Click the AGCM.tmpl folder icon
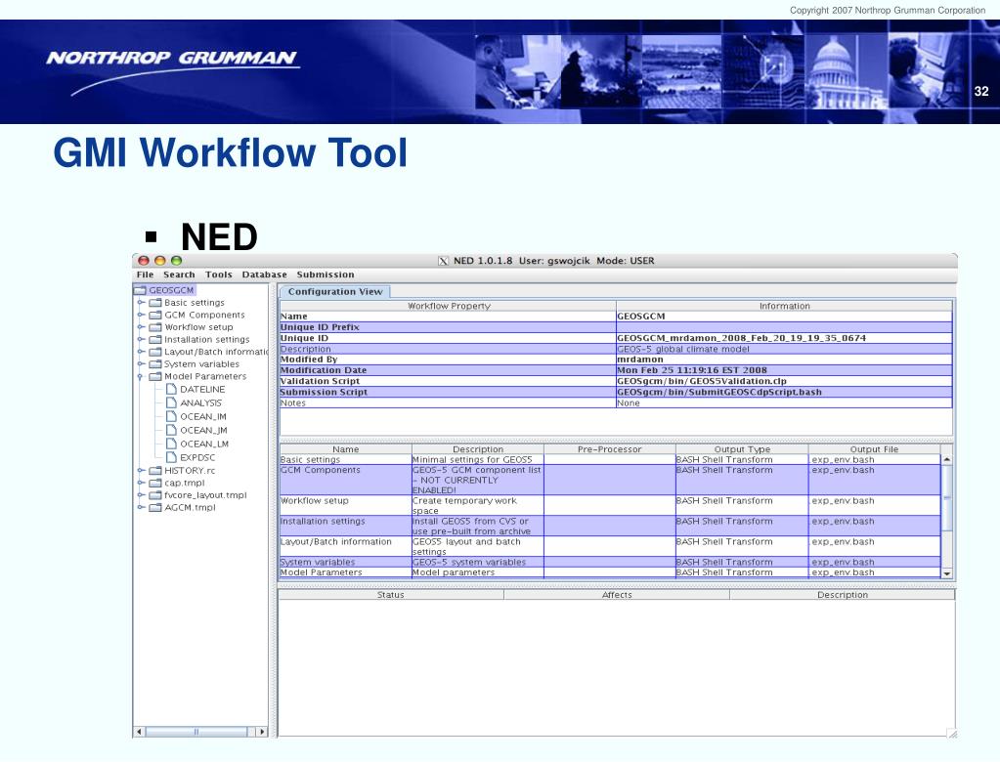Screen dimensions: 1000x762 (155, 507)
